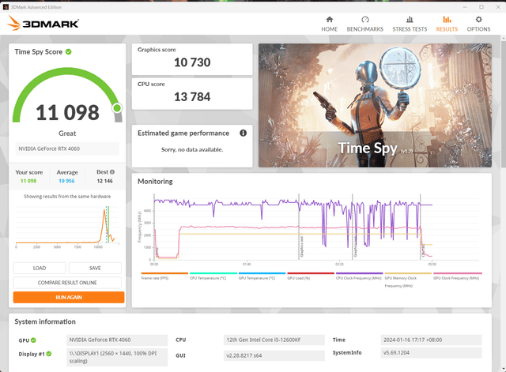Click COMPARE RESULT ONLINE
Screen dimensions: 506x372
(67, 283)
